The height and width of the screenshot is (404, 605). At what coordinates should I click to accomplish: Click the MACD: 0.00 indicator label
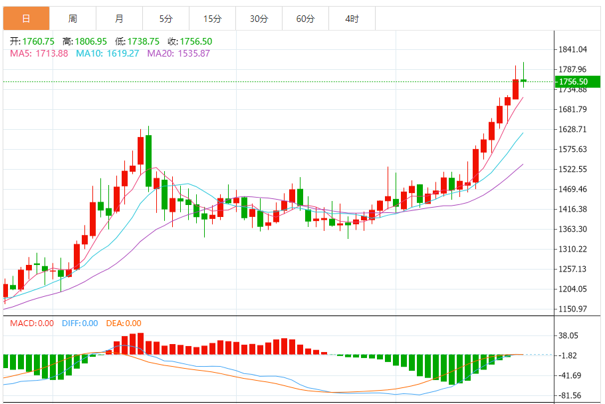pyautogui.click(x=31, y=323)
